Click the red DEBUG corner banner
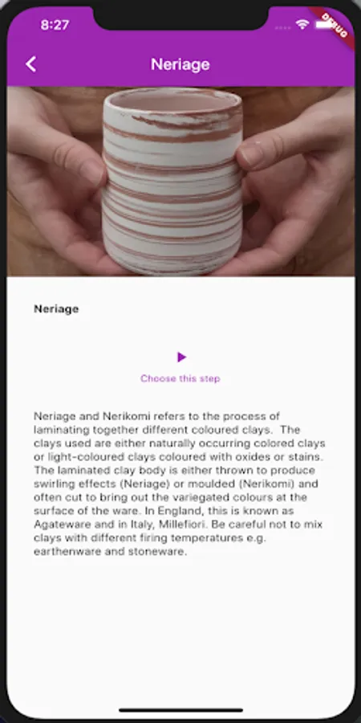The image size is (361, 723). tap(335, 26)
